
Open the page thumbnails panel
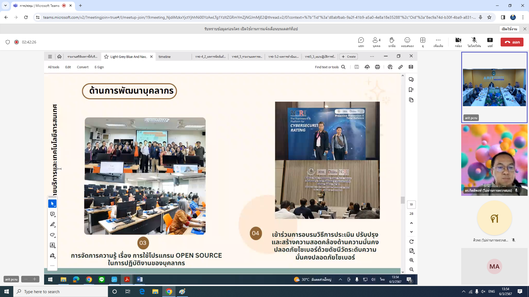pyautogui.click(x=411, y=100)
